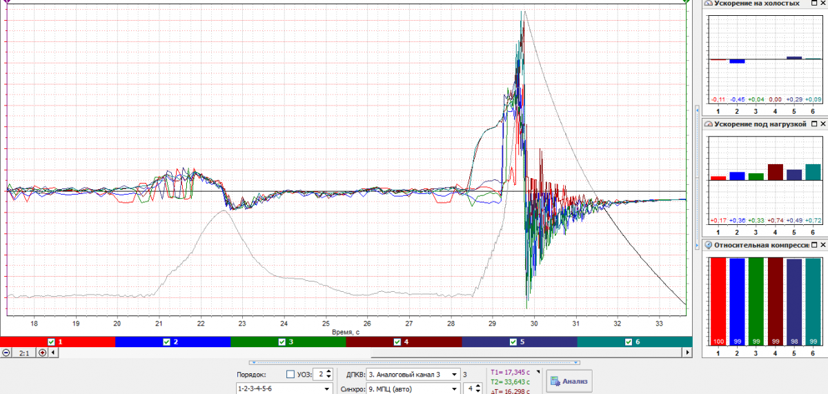Toggle cylinder 2 trace checkbox
This screenshot has height=394, width=828.
pos(166,342)
